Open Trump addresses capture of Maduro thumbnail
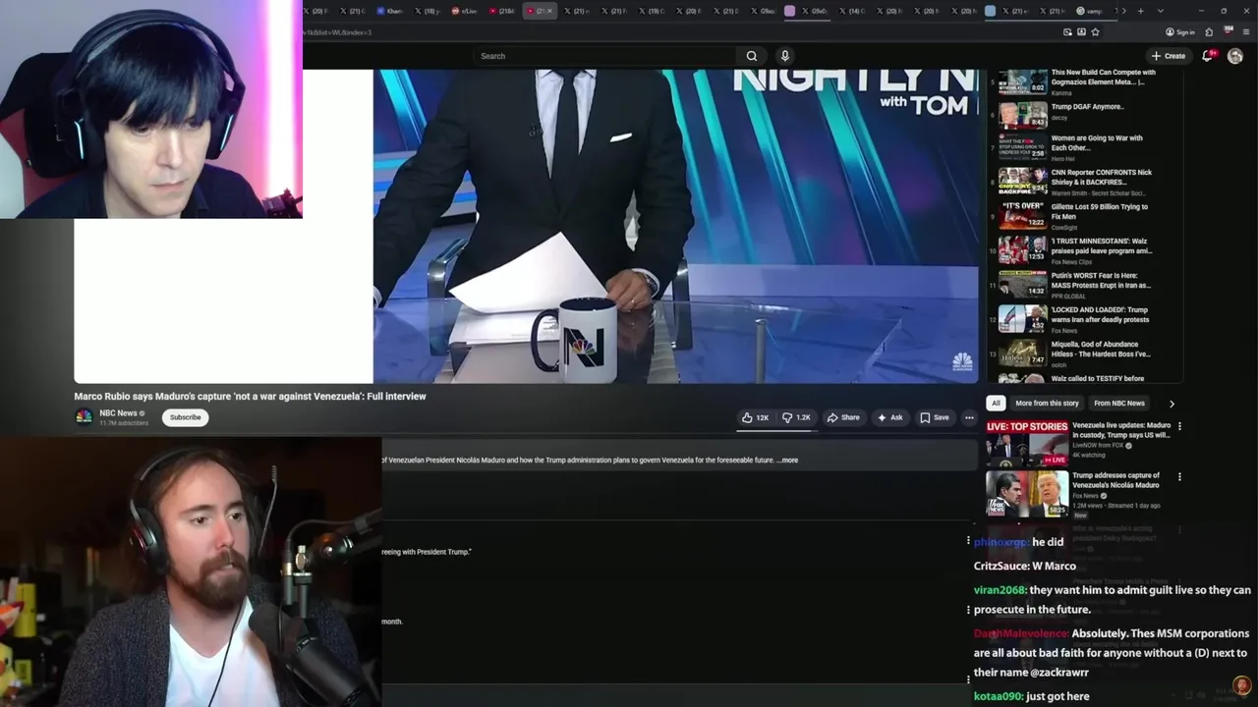The image size is (1258, 707). (1027, 494)
